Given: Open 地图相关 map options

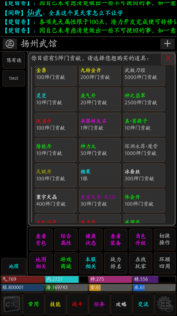Looking at the screenshot, I should coord(41,263).
